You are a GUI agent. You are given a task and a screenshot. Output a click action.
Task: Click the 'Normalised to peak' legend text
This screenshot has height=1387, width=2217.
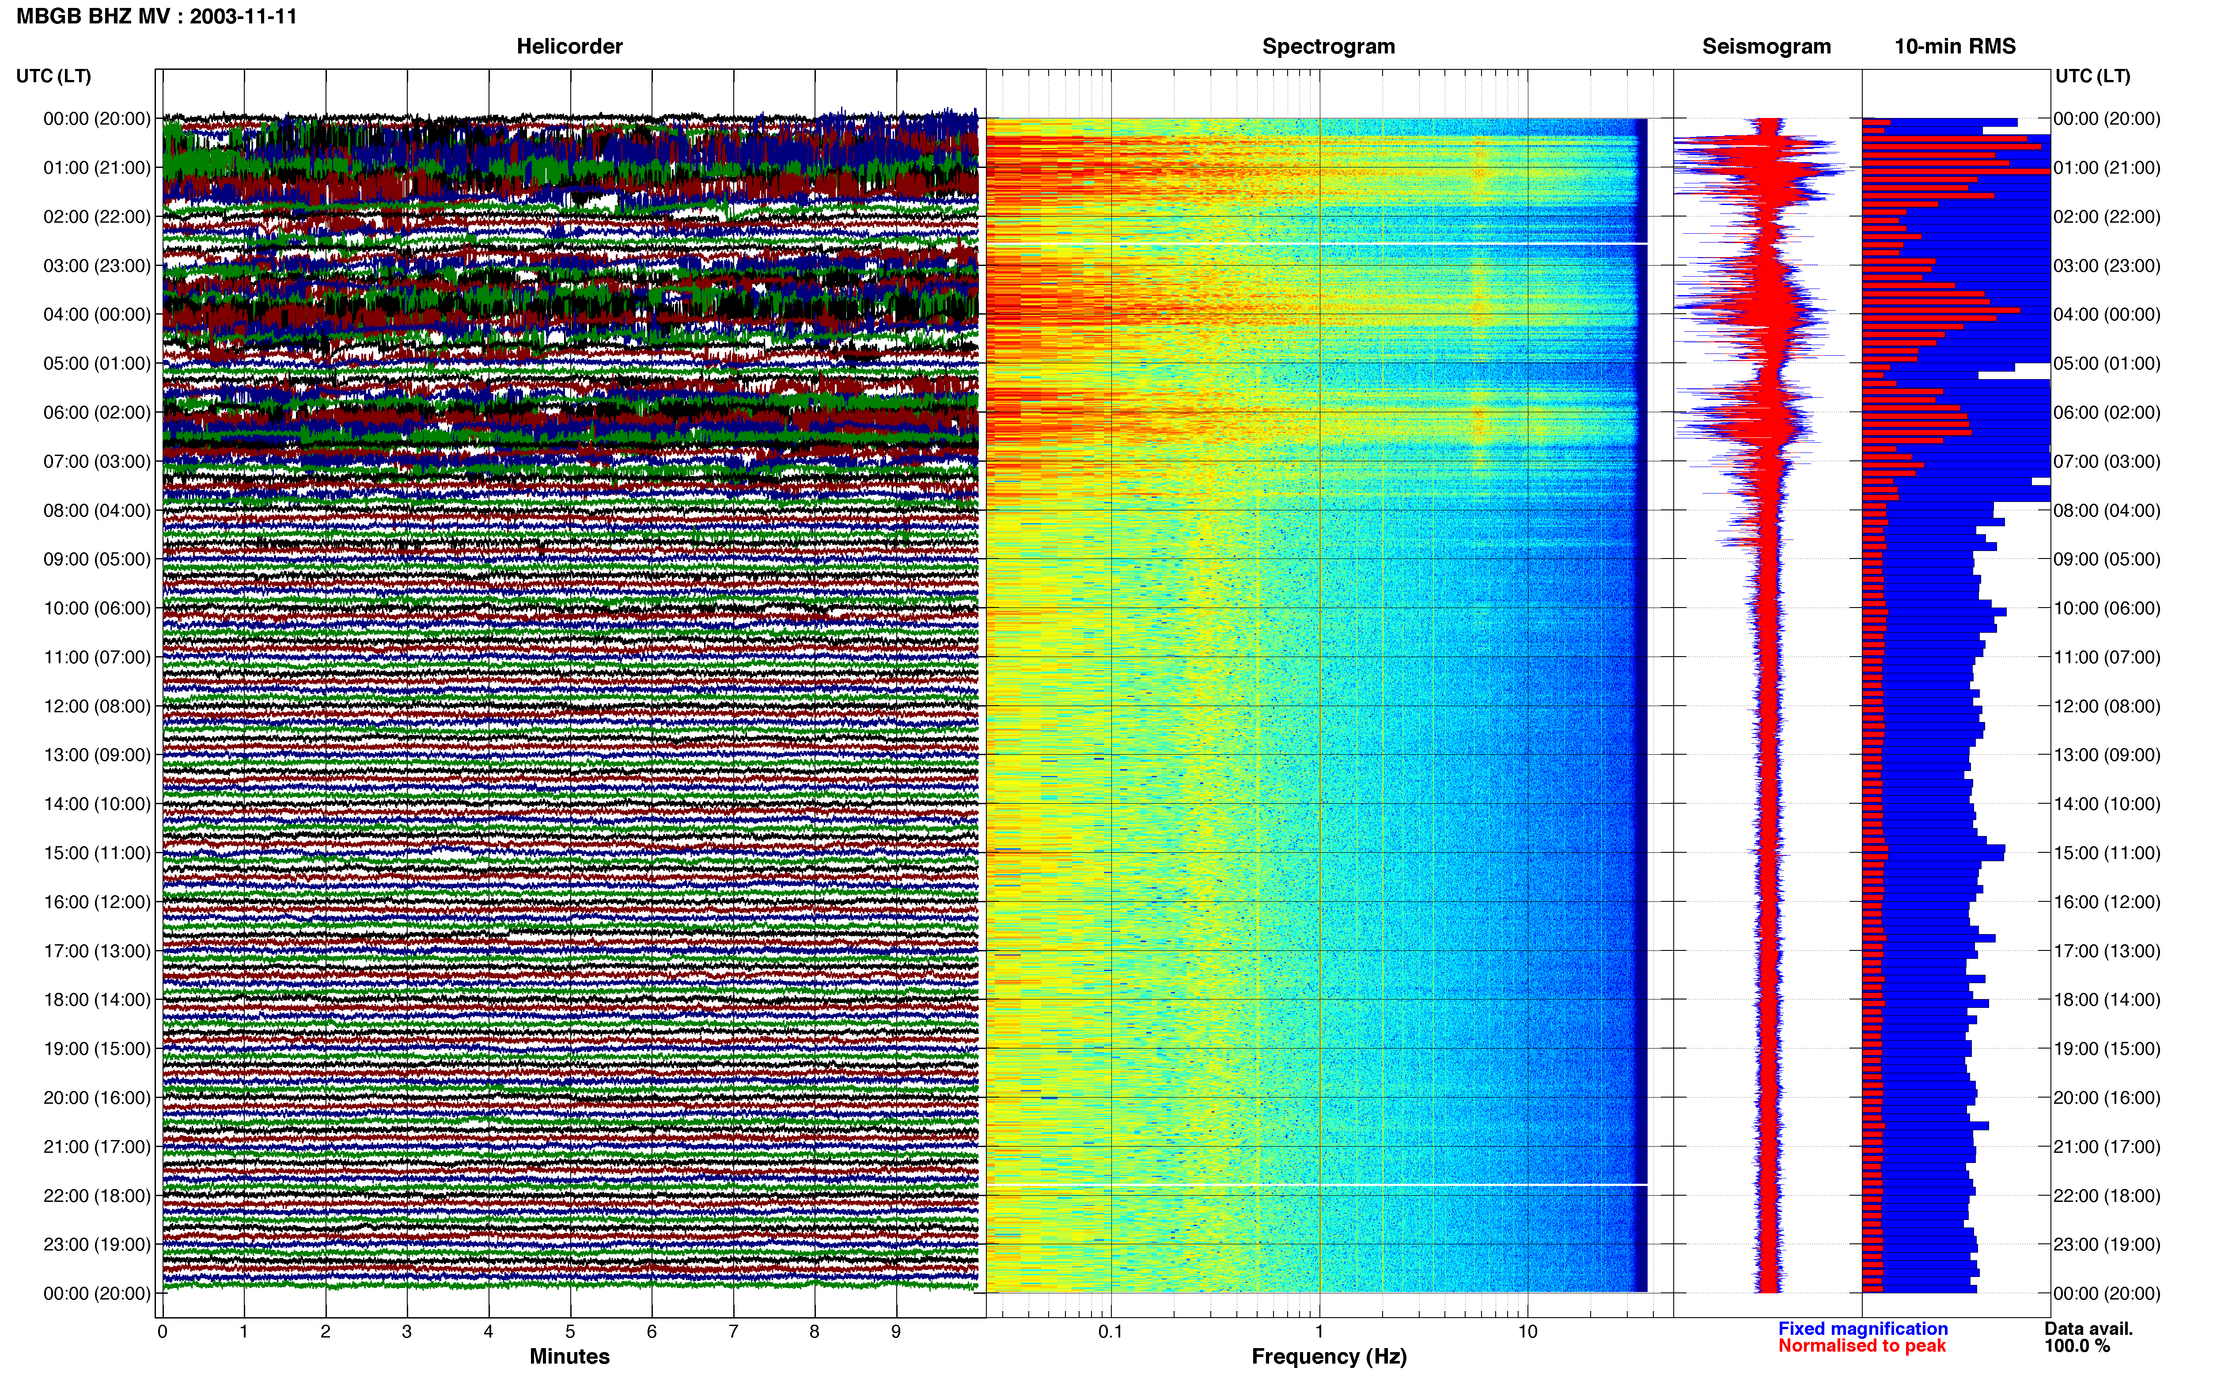click(1861, 1346)
